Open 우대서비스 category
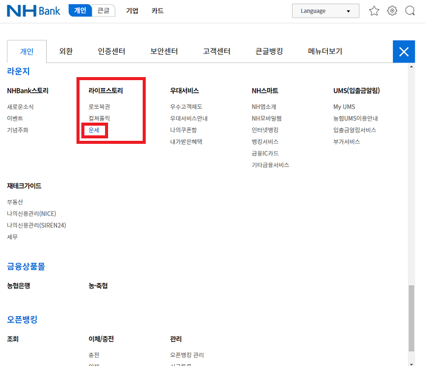425x366 pixels. pos(185,90)
